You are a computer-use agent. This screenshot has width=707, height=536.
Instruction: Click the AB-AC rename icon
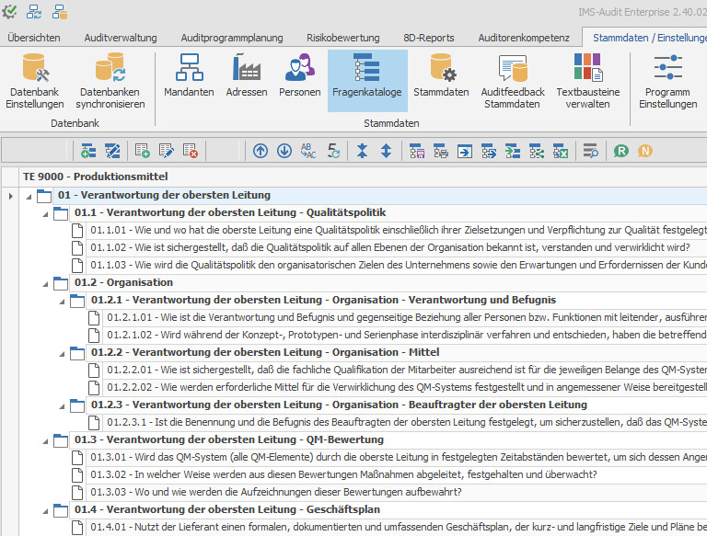pyautogui.click(x=308, y=151)
